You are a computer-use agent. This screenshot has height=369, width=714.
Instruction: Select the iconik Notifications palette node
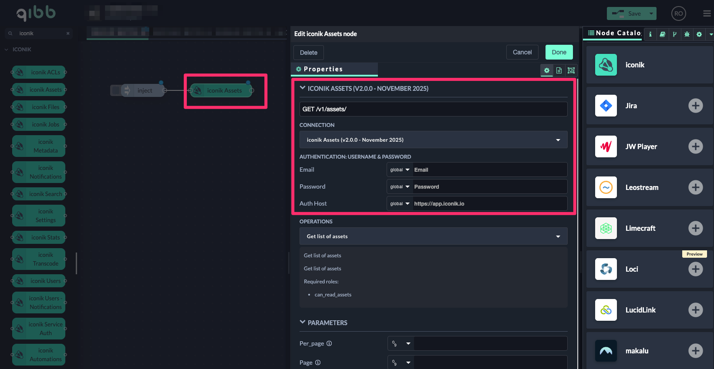[x=39, y=172]
